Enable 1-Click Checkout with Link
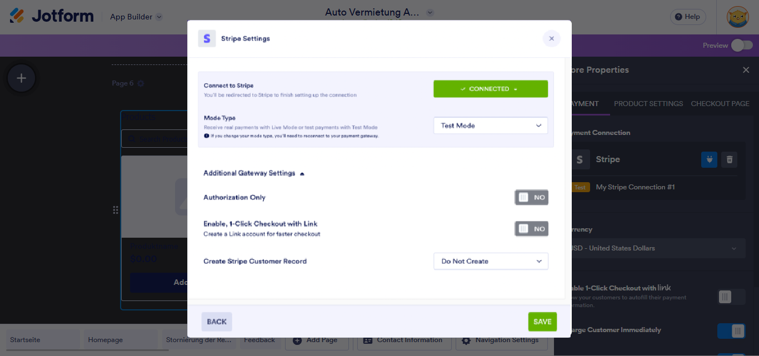 tap(531, 228)
